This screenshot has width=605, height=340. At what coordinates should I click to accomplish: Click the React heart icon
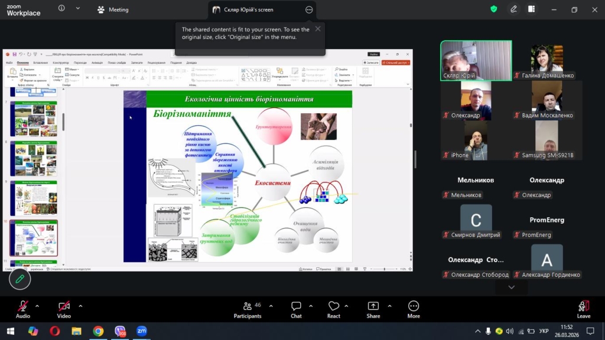tap(334, 309)
